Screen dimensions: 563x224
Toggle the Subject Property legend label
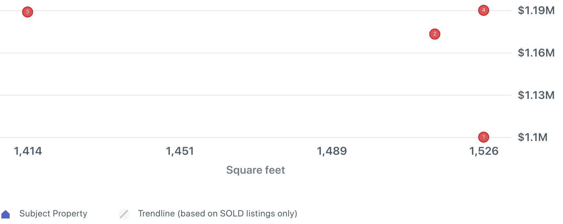(53, 214)
